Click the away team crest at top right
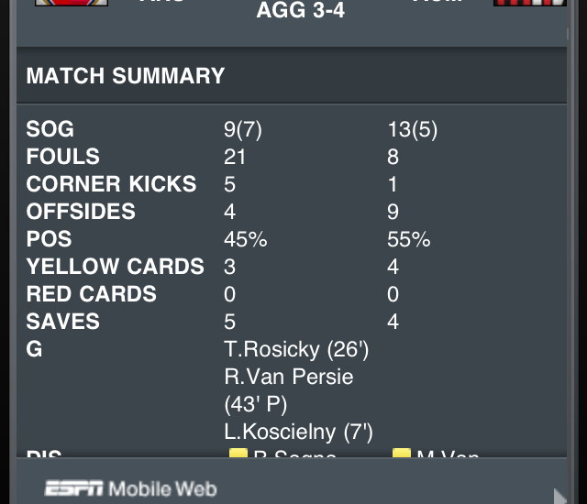587x504 pixels. [x=529, y=3]
